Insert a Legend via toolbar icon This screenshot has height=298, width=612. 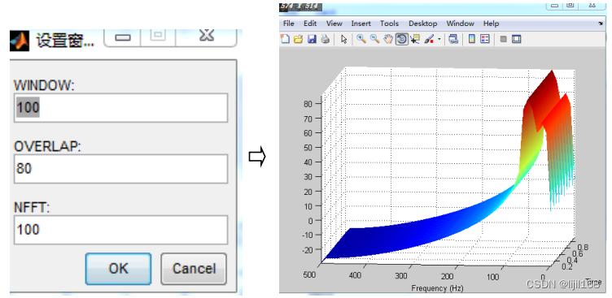485,39
